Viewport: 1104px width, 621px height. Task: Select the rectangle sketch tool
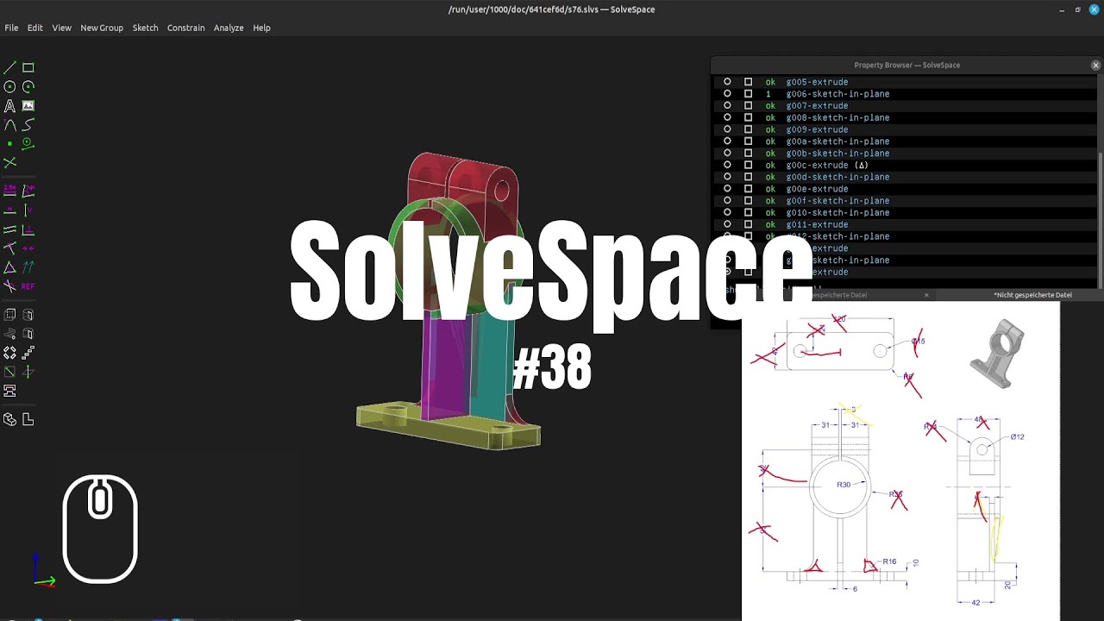pyautogui.click(x=28, y=67)
